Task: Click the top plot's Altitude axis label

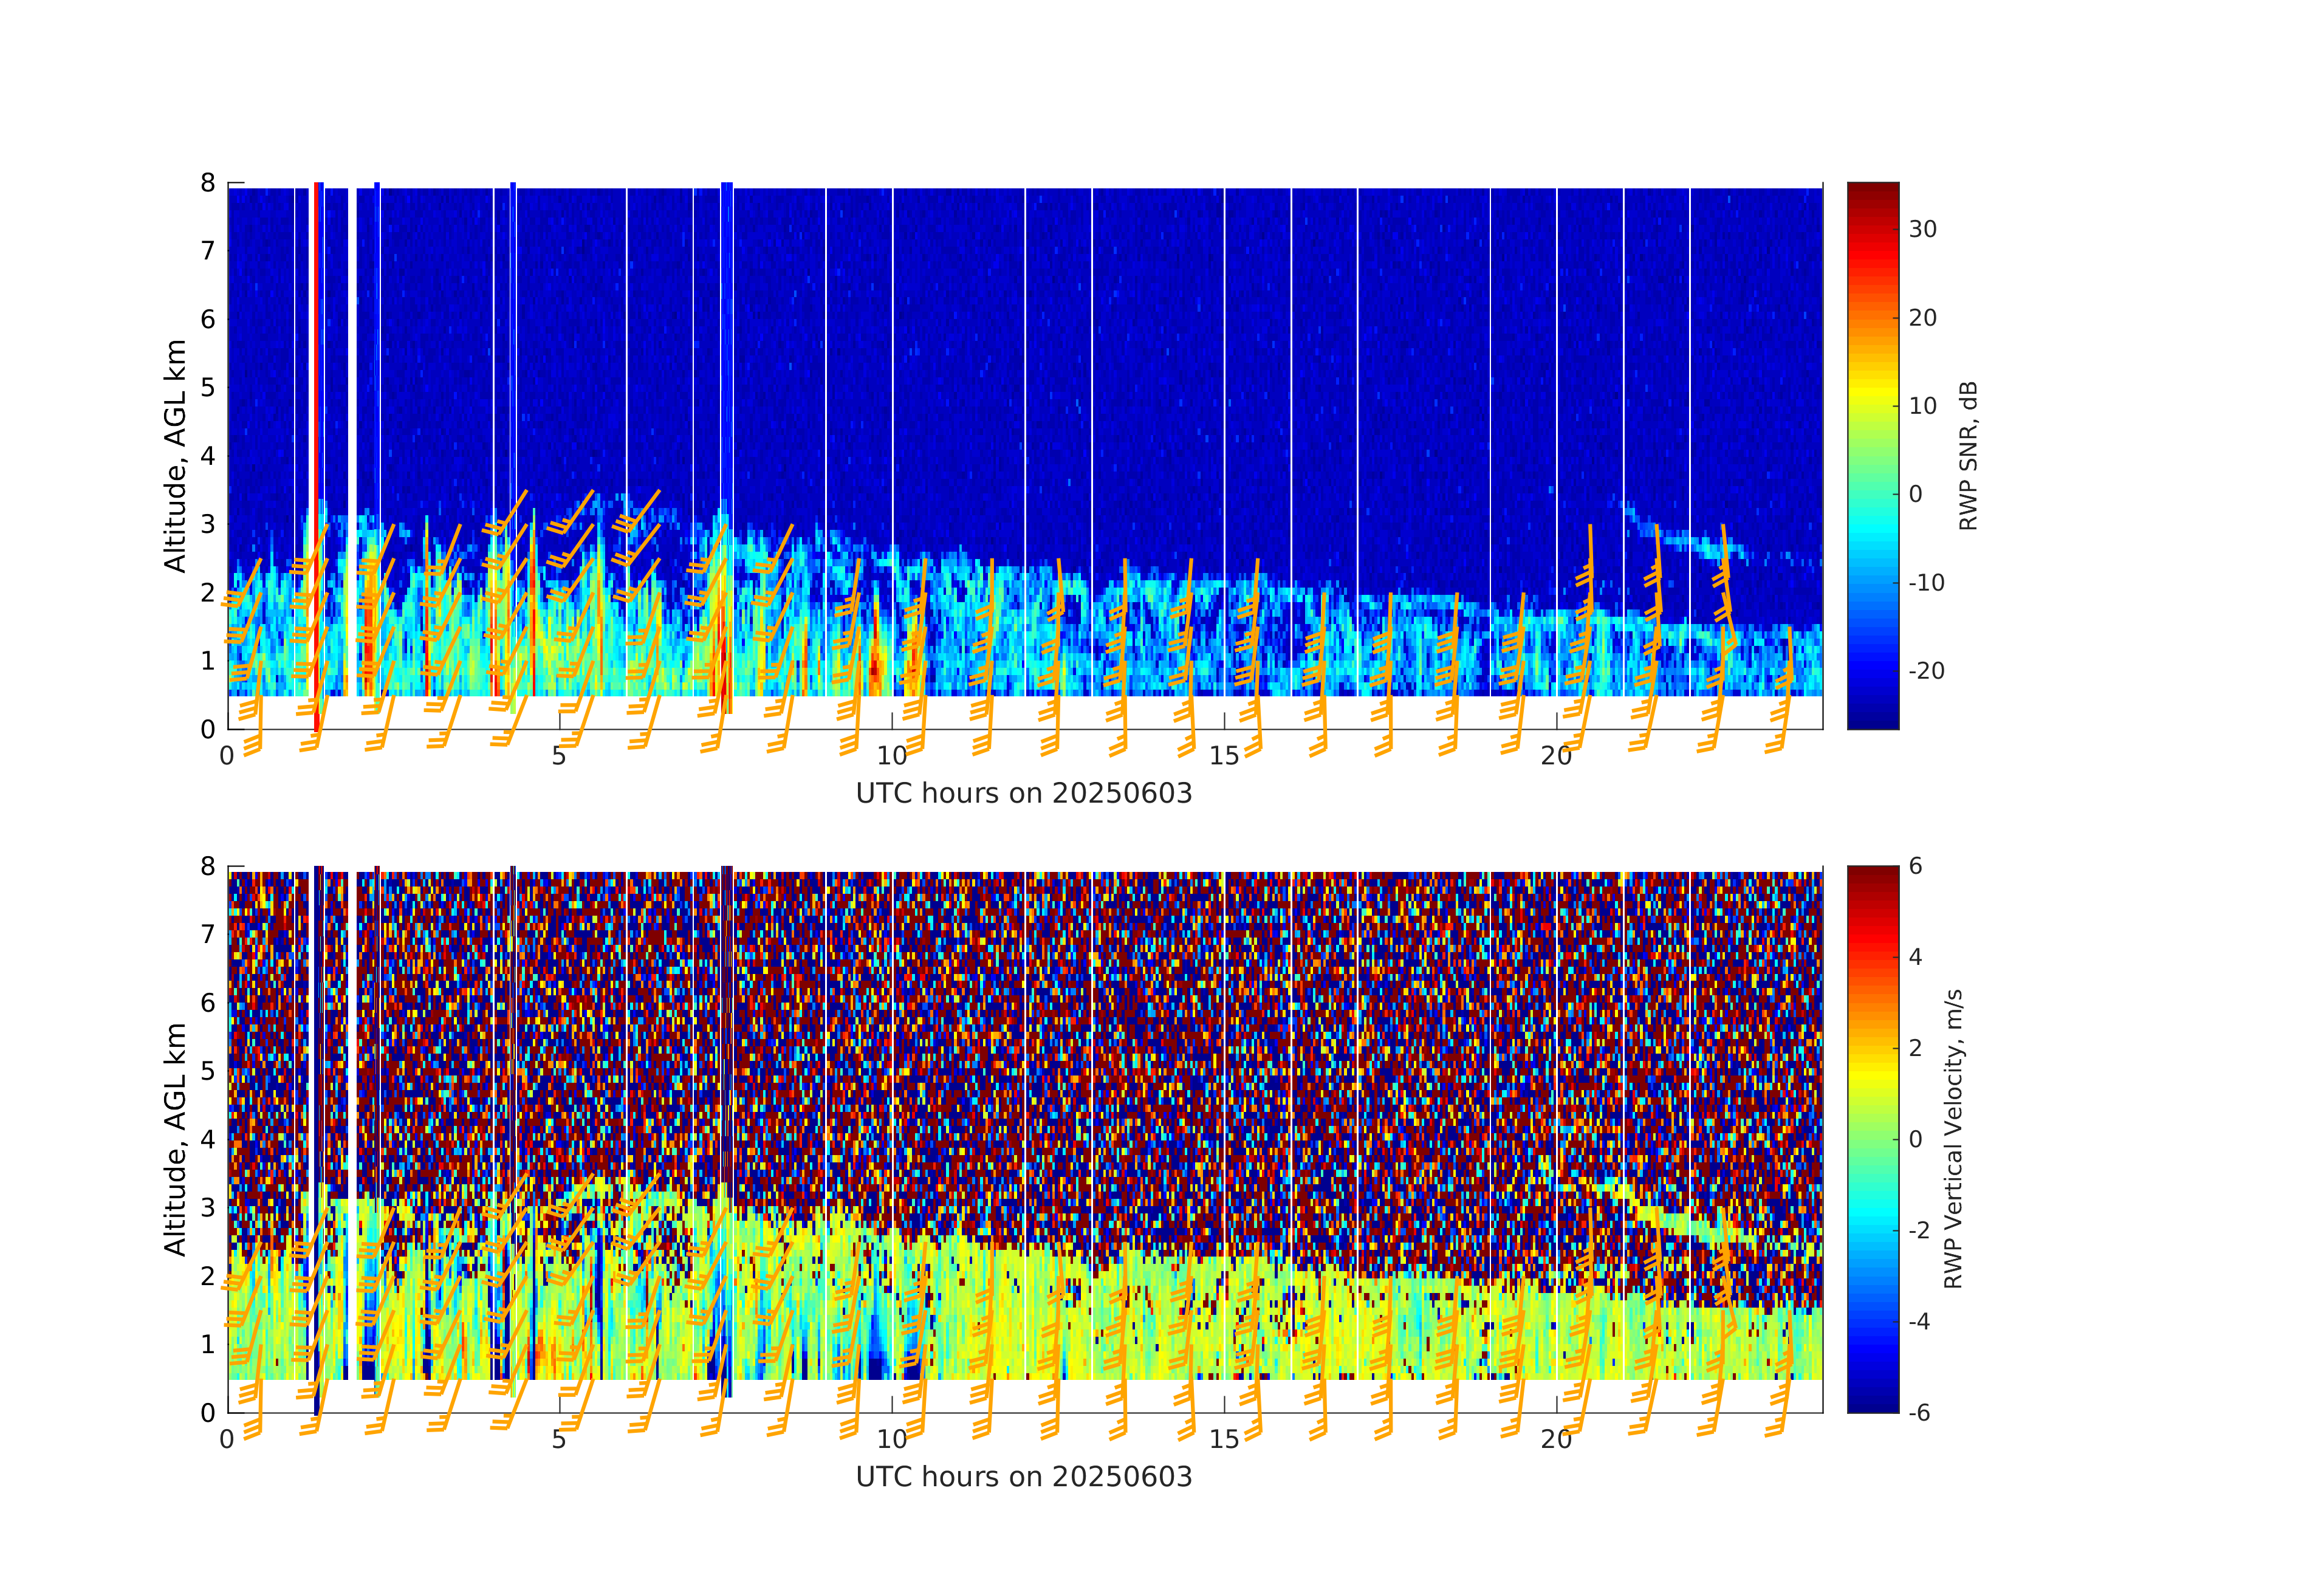Action: tap(175, 456)
